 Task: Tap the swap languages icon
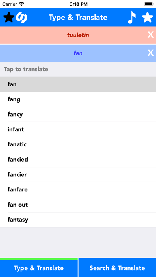[21, 18]
